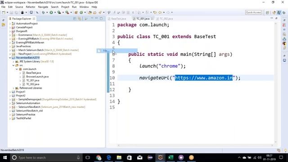Collapse the com.launch package node
This screenshot has width=288, height=162.
pos(17,69)
